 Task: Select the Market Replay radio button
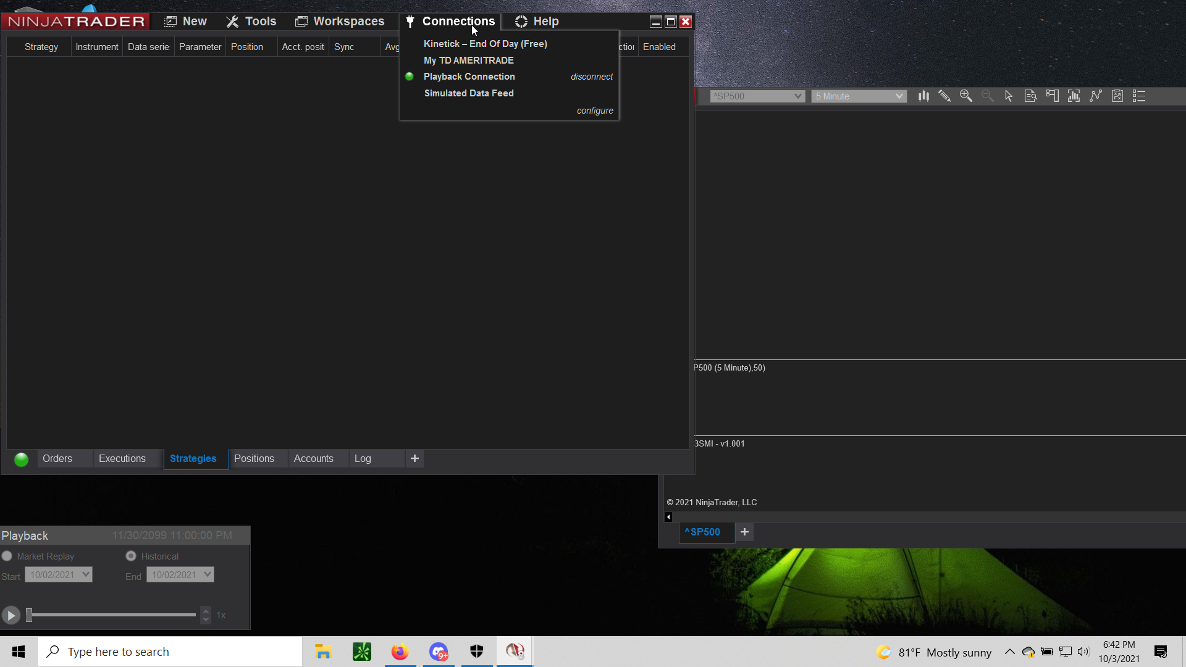(x=7, y=556)
